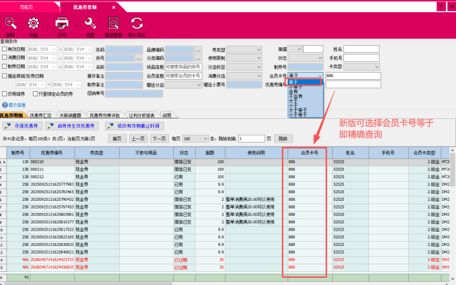This screenshot has height=285, width=456.
Task: Open the 面值 comparison dropdown
Action: (295, 49)
